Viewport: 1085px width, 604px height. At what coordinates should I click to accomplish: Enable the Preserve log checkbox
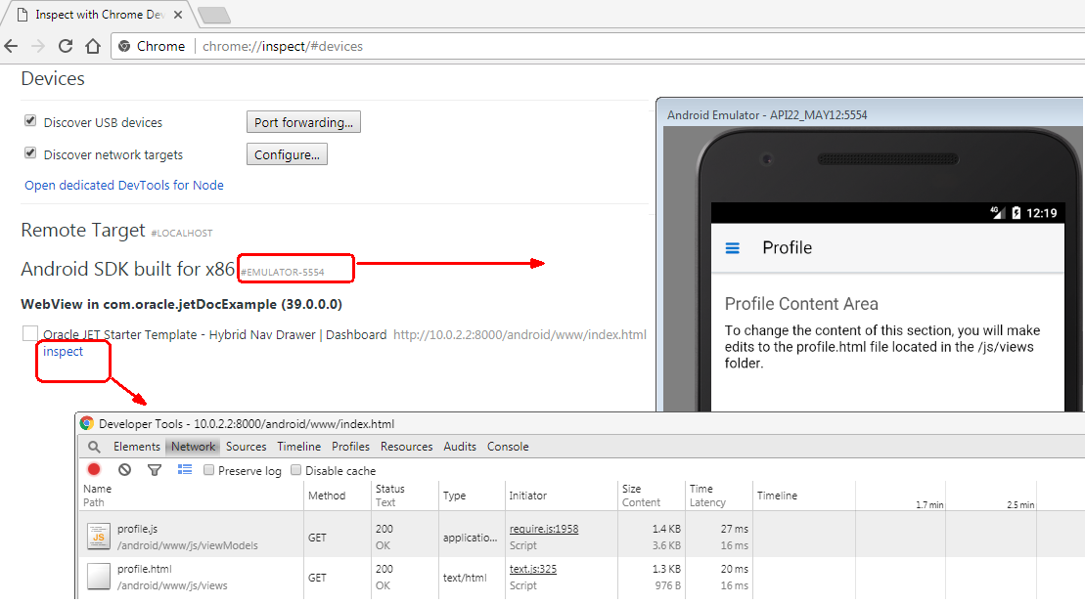pyautogui.click(x=208, y=470)
